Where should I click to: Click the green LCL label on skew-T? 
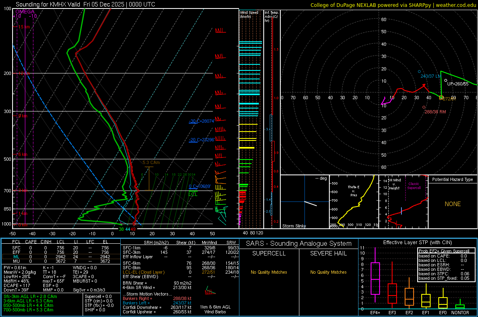tap(193, 194)
